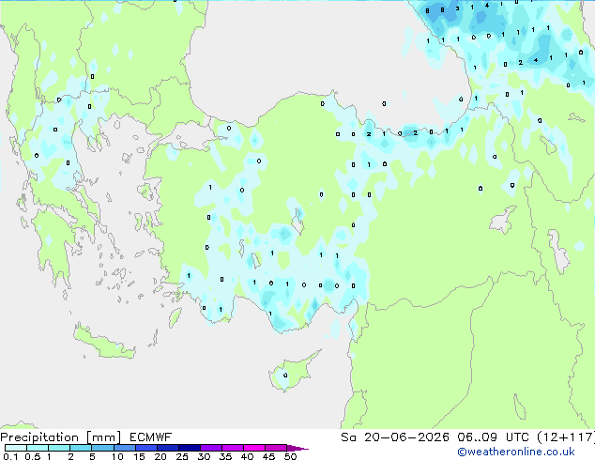Click the "0.1" legend scale label
Viewport: 595px width, 460px height.
(10, 456)
